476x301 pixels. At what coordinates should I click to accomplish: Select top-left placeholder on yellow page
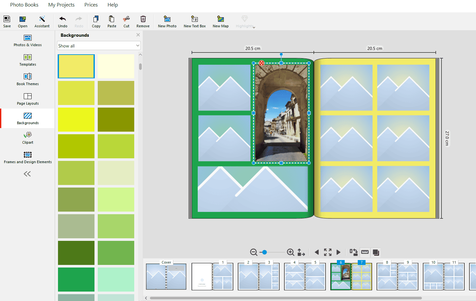(346, 87)
